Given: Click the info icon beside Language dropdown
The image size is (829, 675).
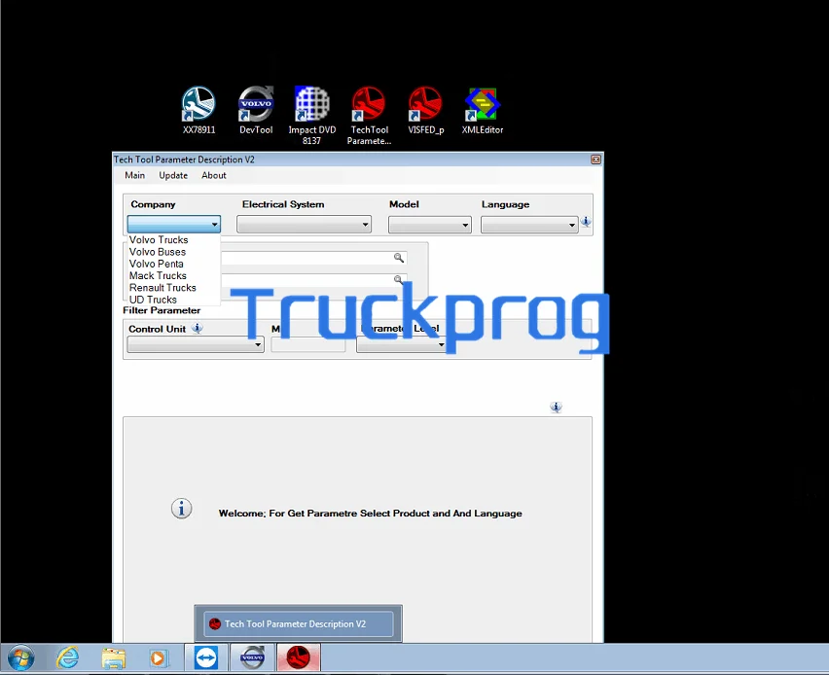Looking at the screenshot, I should [586, 222].
